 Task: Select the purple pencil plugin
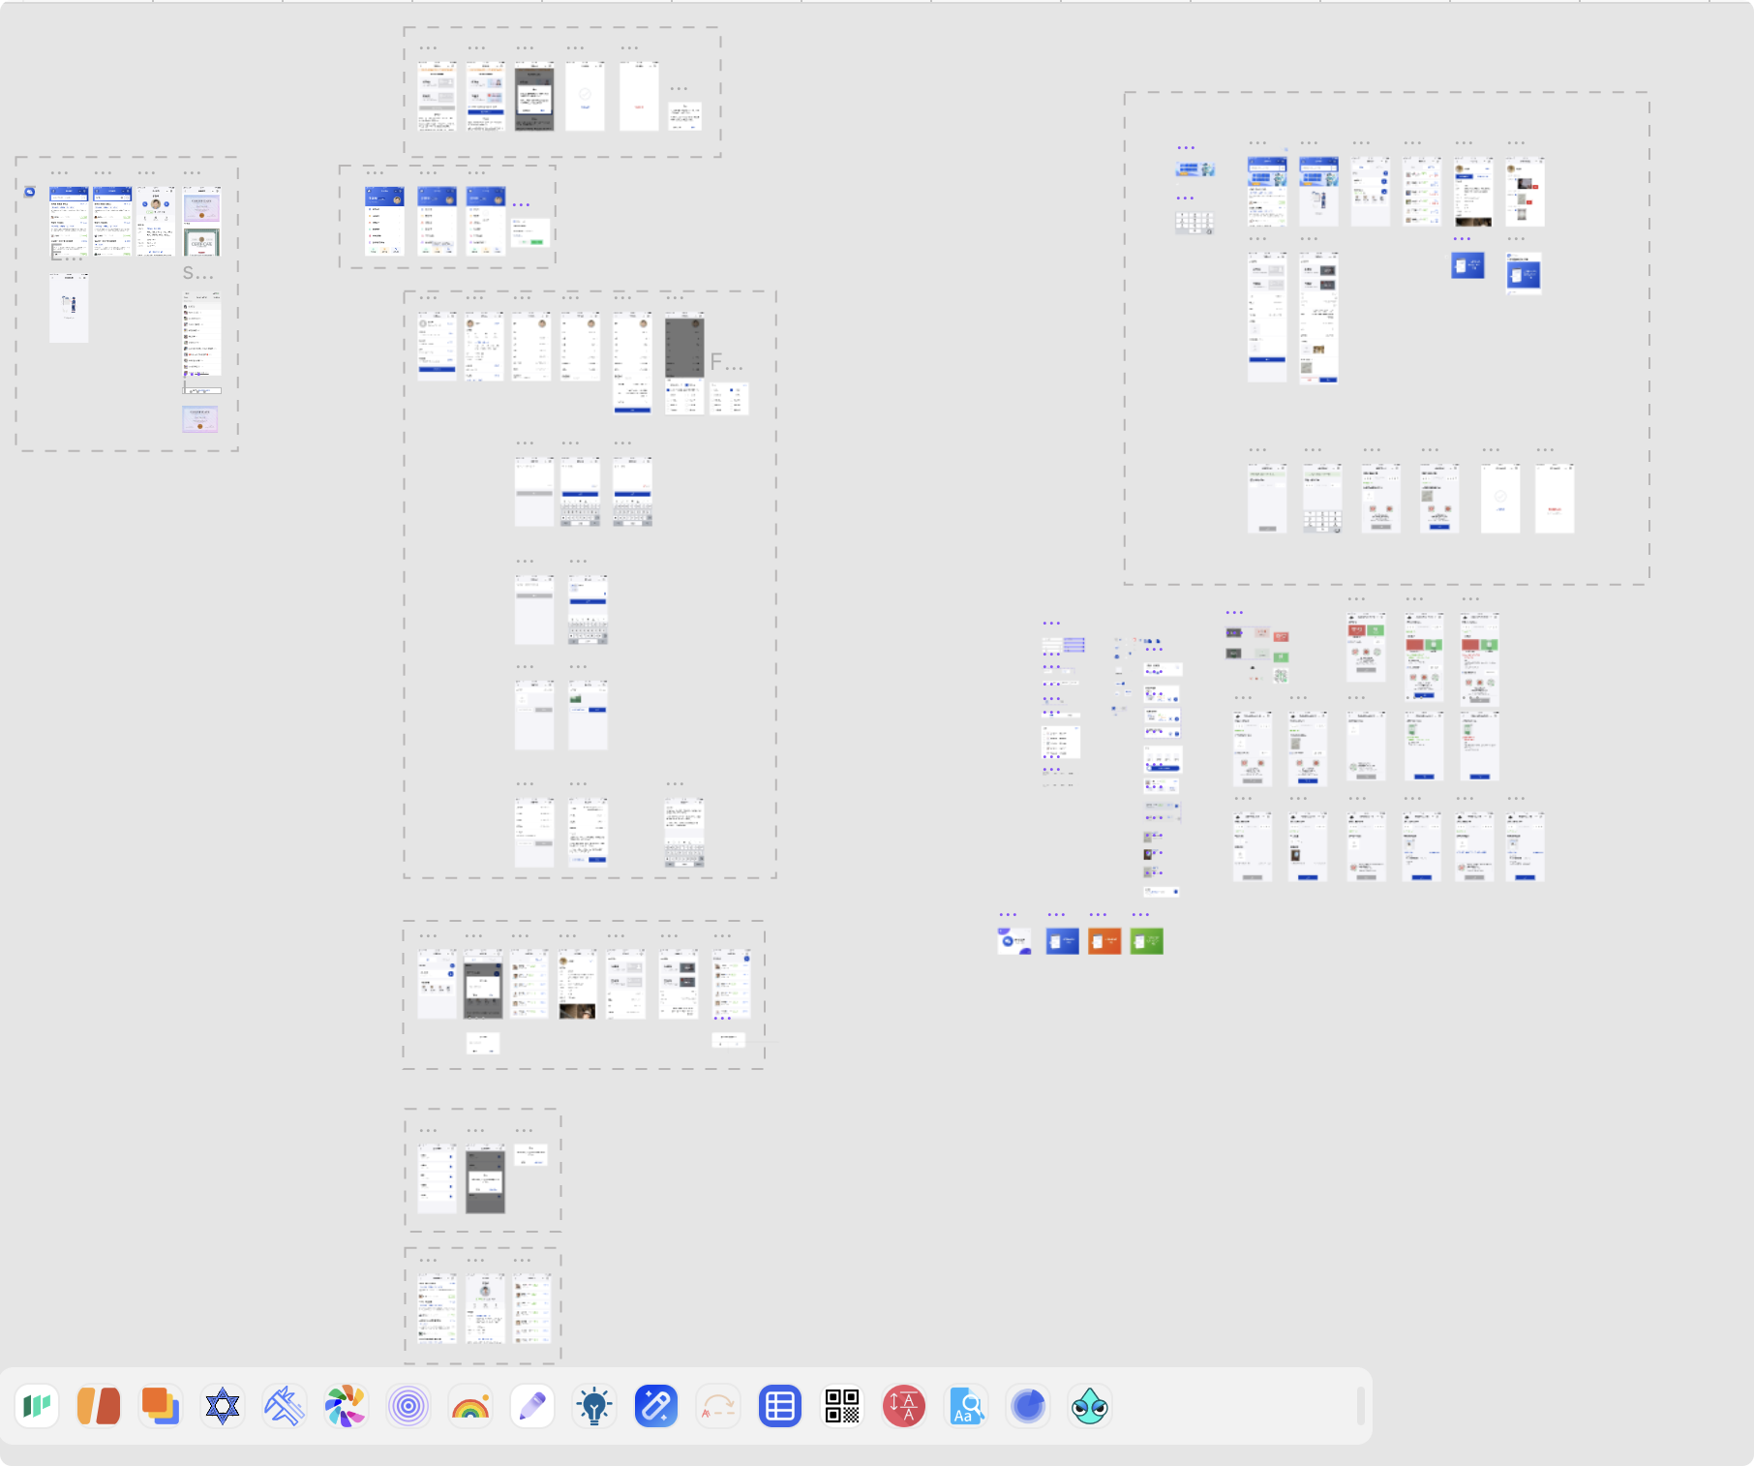532,1406
